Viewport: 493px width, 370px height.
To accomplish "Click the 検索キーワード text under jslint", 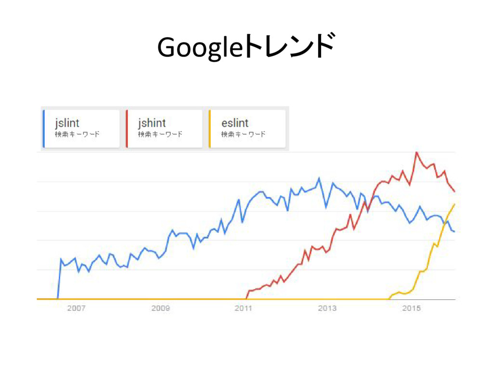I will [77, 134].
